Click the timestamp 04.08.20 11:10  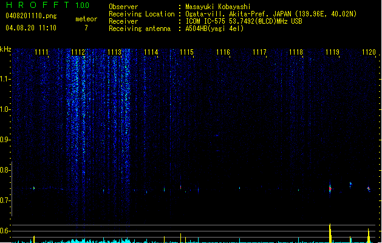click(31, 28)
